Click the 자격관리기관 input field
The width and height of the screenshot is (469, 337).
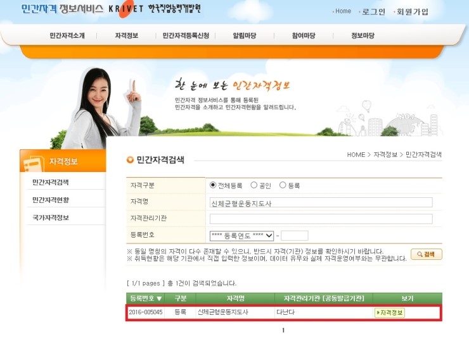click(321, 219)
